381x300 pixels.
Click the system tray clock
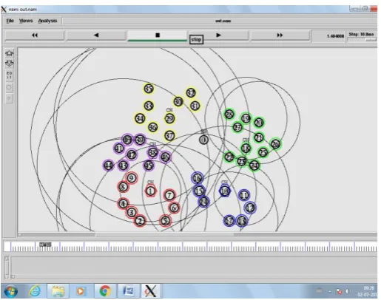pos(368,291)
